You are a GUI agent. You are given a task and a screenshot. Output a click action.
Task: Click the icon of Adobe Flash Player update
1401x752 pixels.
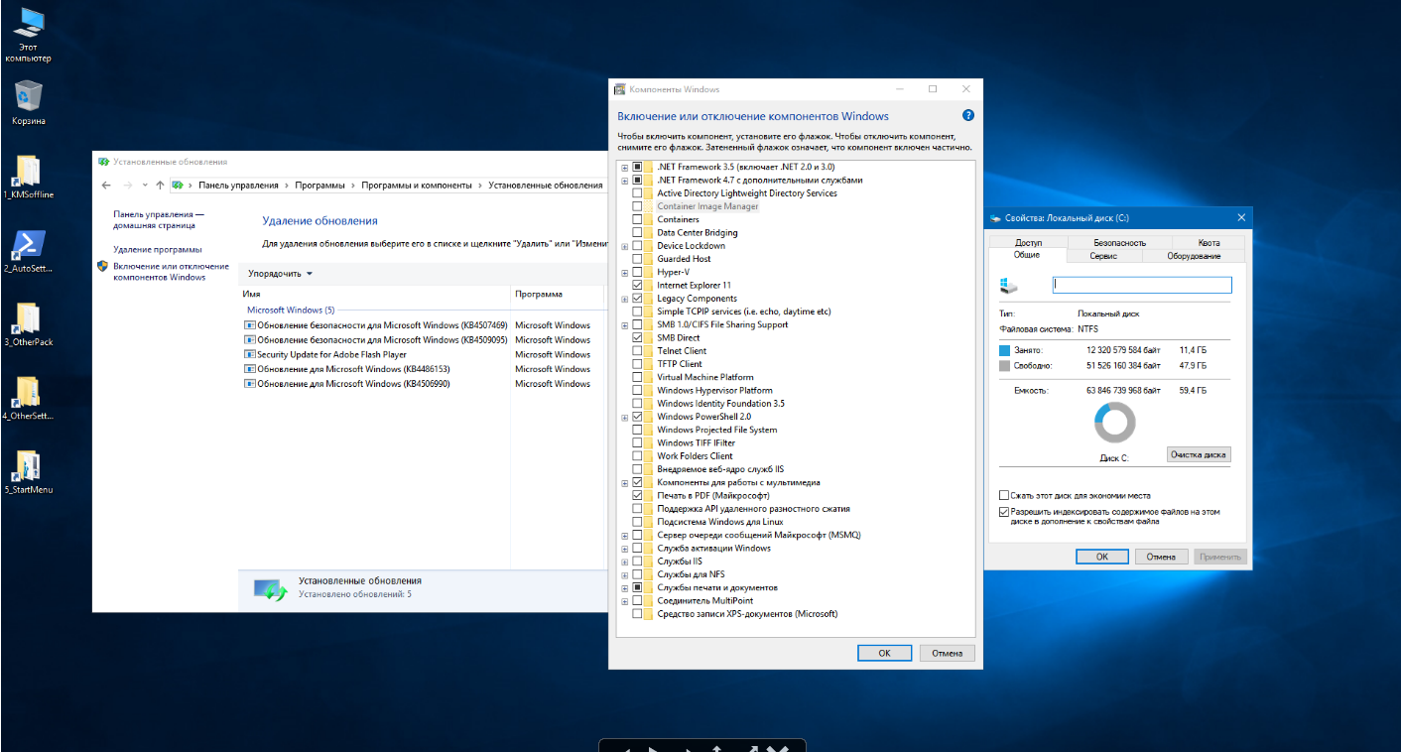point(250,354)
